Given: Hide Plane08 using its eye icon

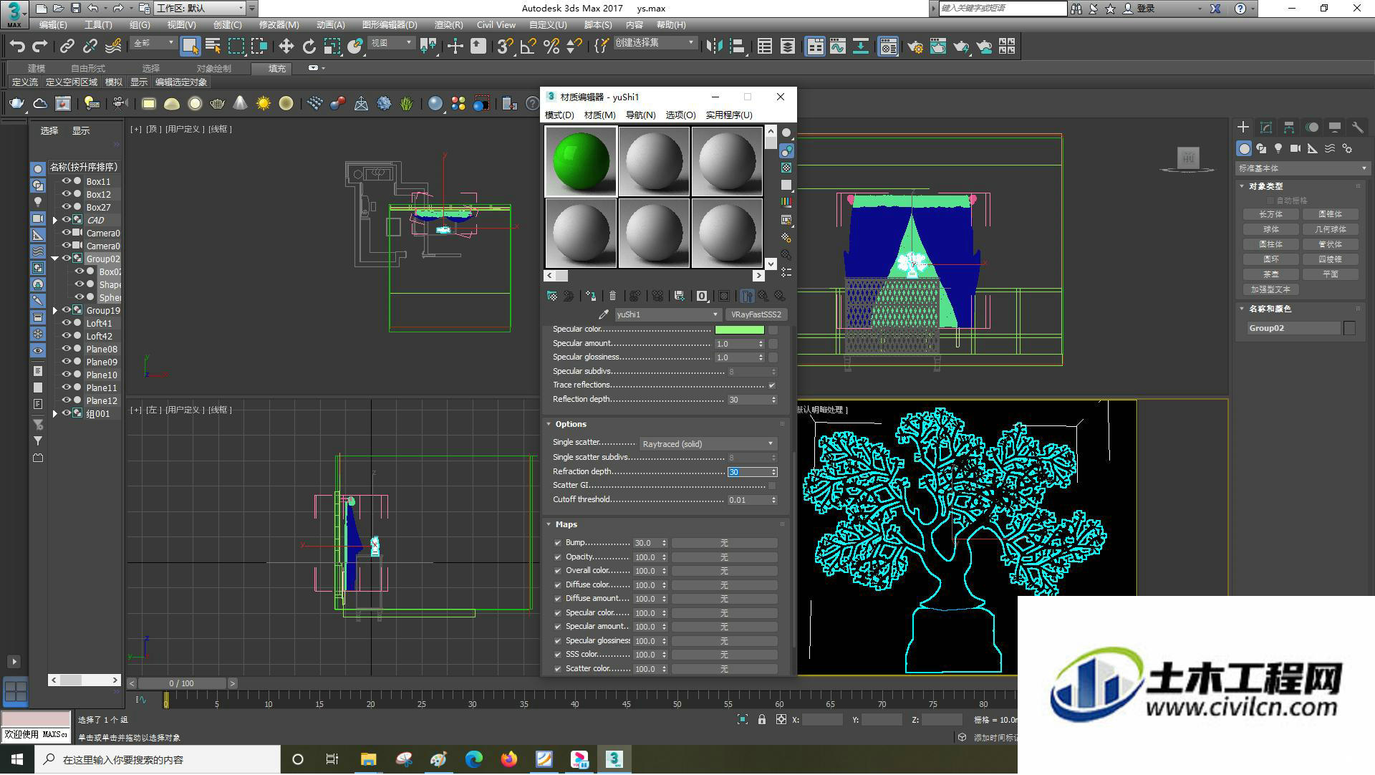Looking at the screenshot, I should click(x=67, y=349).
